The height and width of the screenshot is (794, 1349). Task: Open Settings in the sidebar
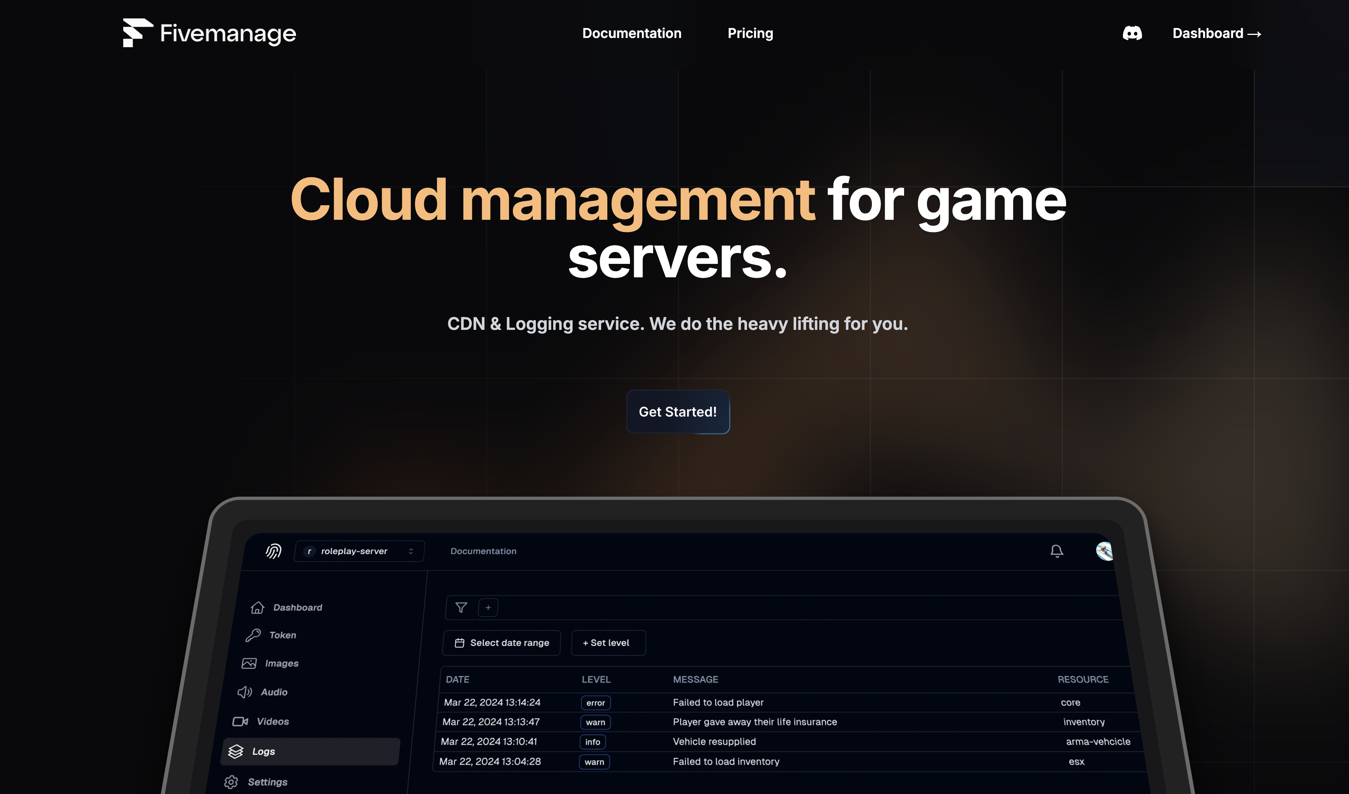coord(267,782)
